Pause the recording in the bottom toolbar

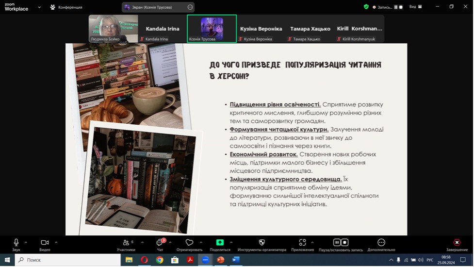[x=336, y=242]
